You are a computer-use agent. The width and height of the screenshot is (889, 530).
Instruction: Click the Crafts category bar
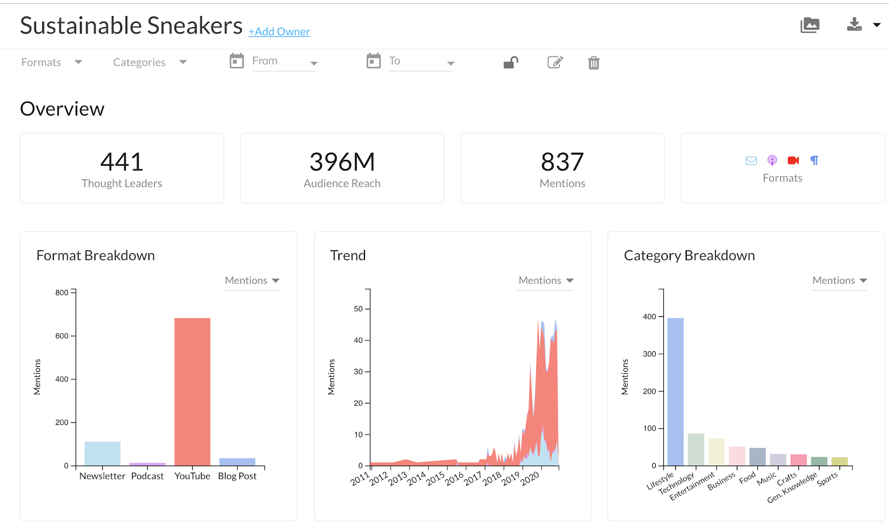tap(798, 460)
